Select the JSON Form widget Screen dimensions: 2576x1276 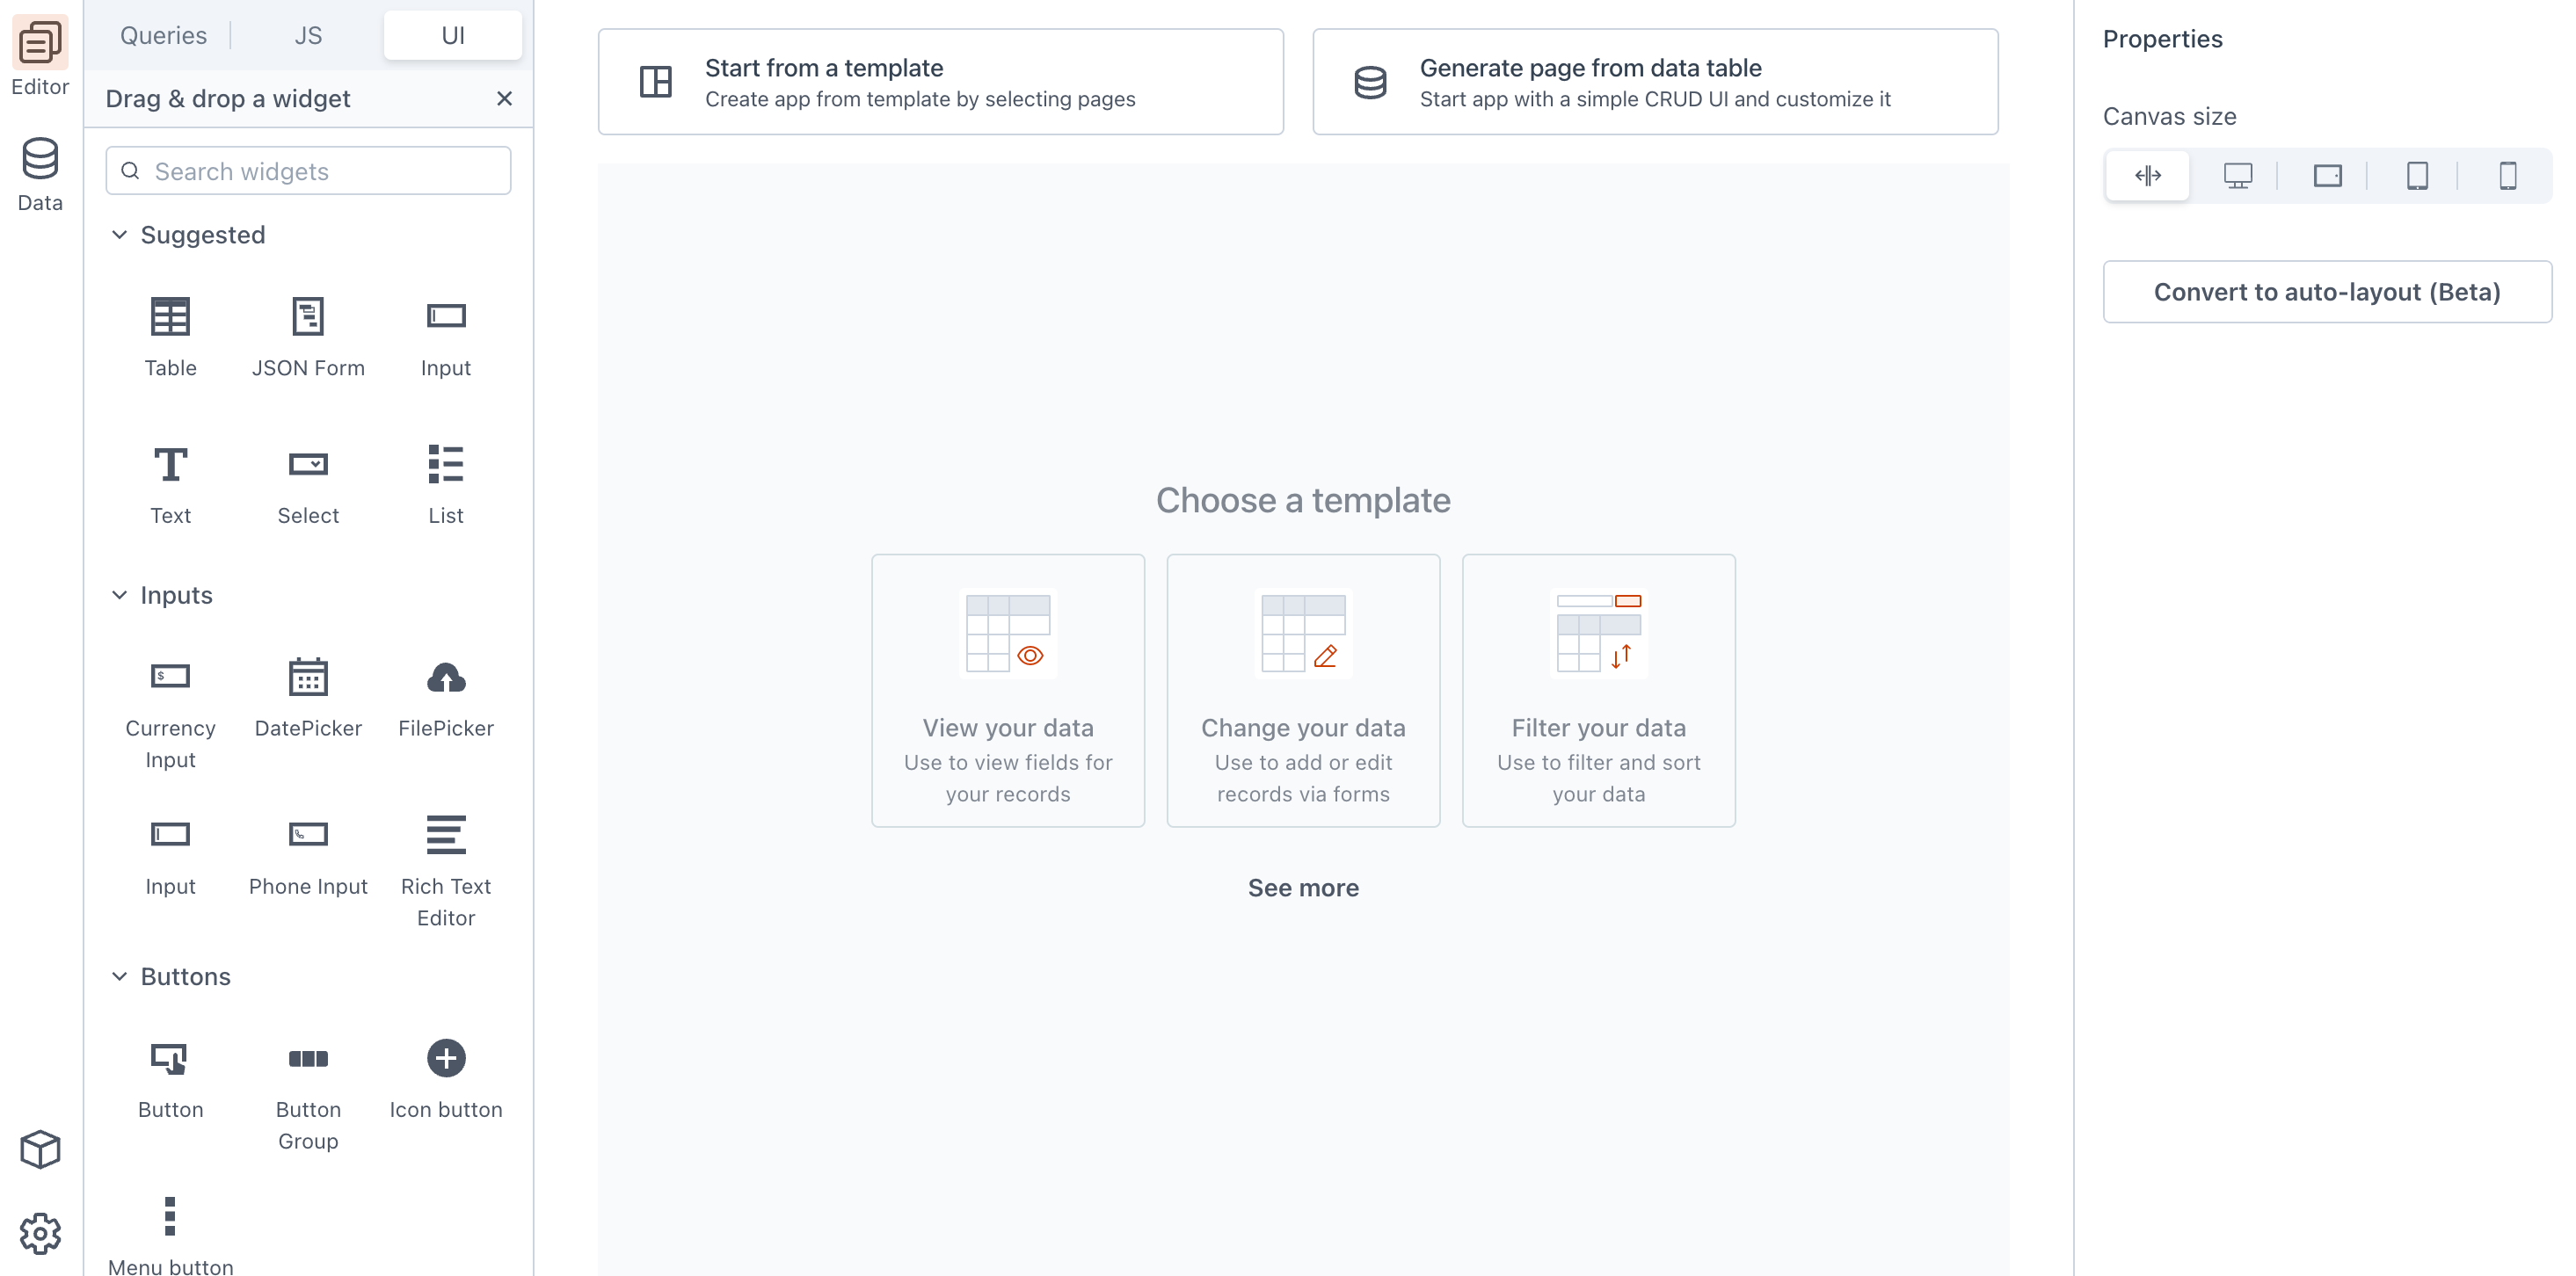tap(307, 337)
